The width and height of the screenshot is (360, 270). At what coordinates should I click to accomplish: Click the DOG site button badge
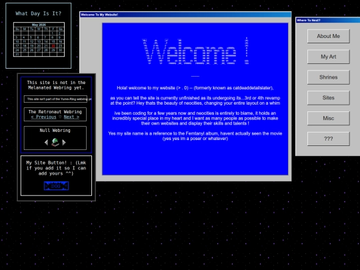coord(56,186)
